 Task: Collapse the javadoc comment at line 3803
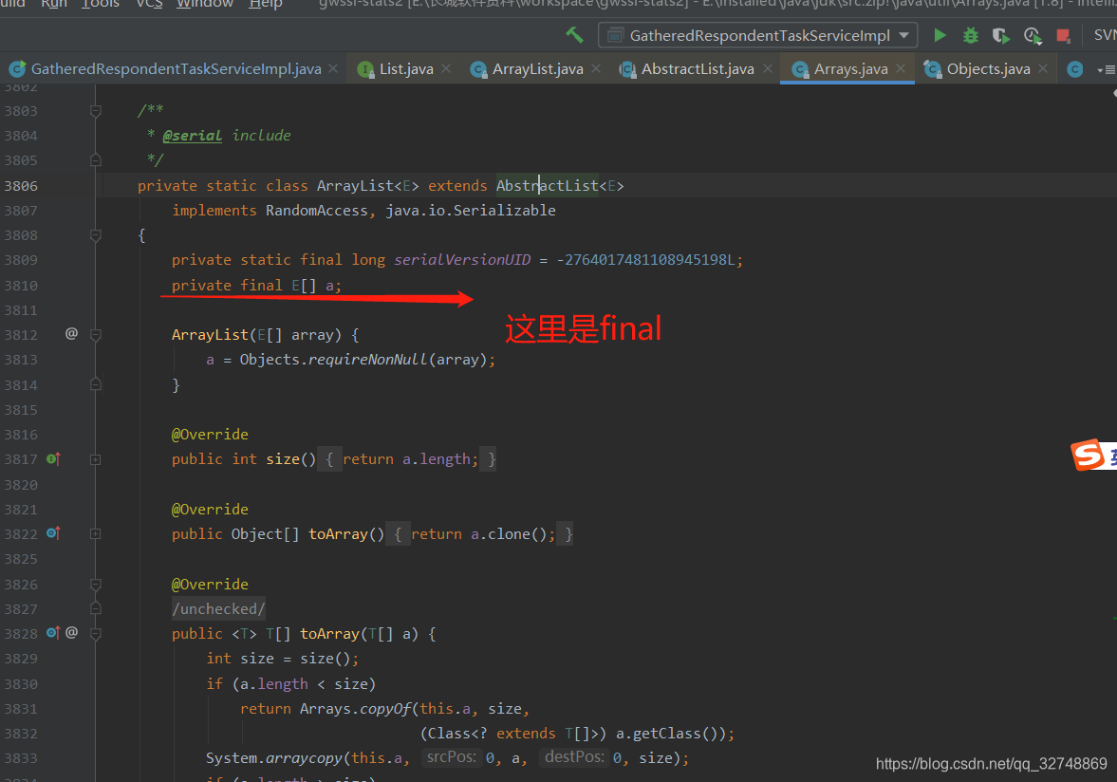click(96, 111)
